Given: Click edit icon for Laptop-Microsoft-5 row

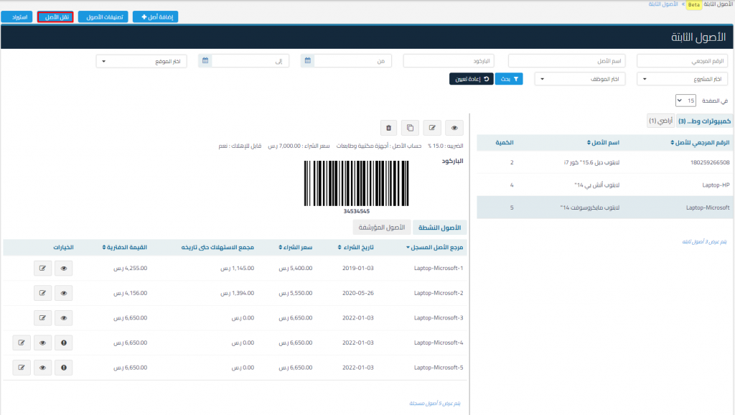Looking at the screenshot, I should [x=22, y=368].
